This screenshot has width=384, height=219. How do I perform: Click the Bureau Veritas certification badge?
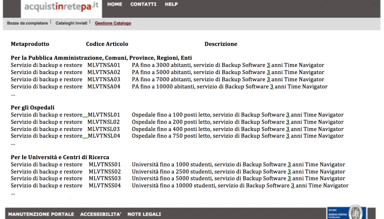coord(346,212)
